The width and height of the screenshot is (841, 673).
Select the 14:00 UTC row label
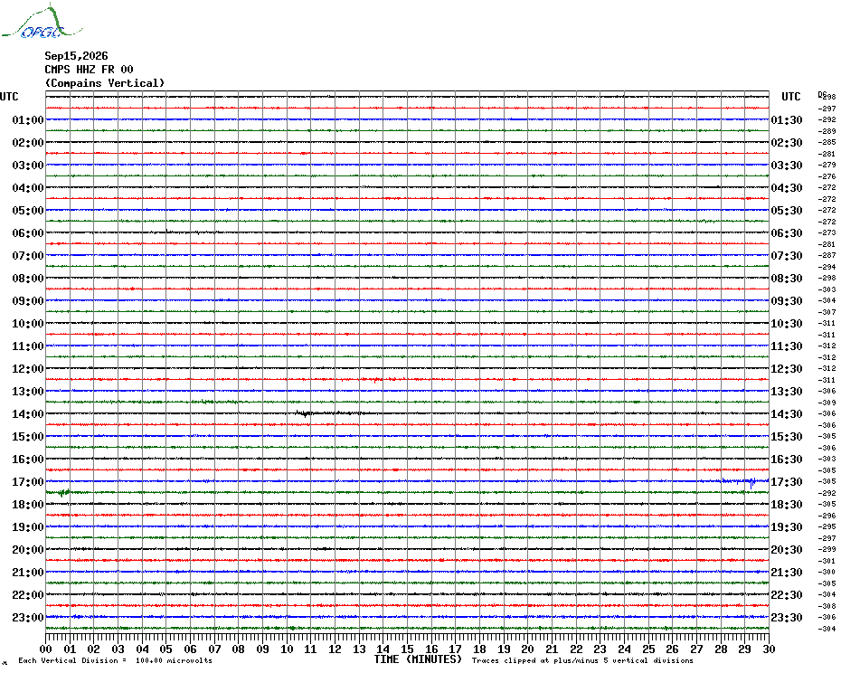coord(28,413)
